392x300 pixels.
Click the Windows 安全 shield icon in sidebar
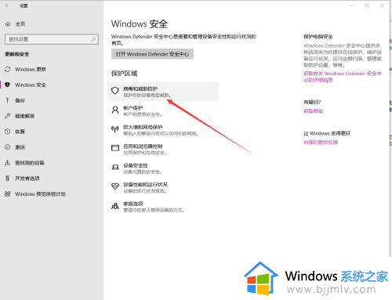coord(8,85)
